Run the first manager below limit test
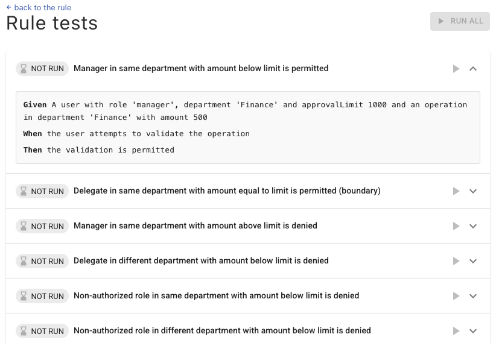The width and height of the screenshot is (496, 343). 456,69
